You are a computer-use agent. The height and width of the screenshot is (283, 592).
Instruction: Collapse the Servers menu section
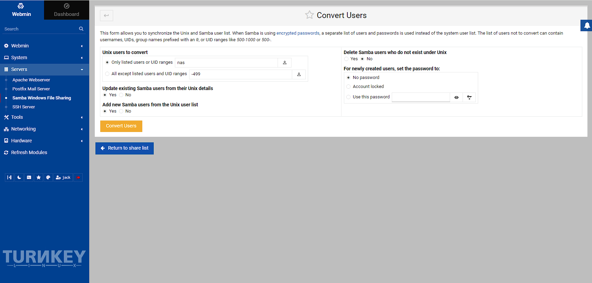tap(44, 69)
